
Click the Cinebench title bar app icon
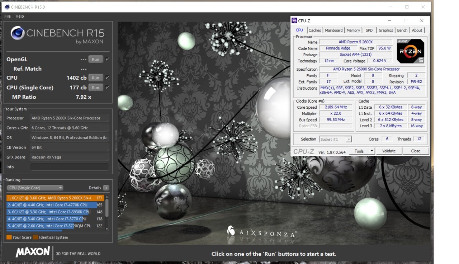[x=7, y=7]
